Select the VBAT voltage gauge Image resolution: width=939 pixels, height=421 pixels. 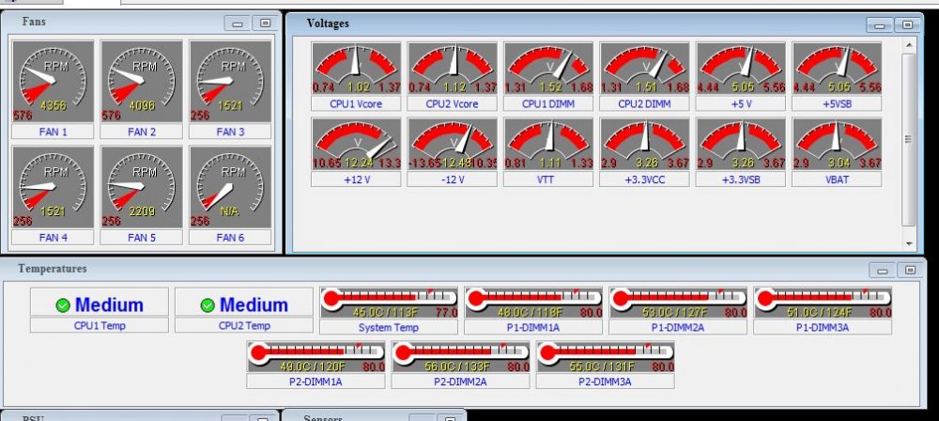coord(837,144)
